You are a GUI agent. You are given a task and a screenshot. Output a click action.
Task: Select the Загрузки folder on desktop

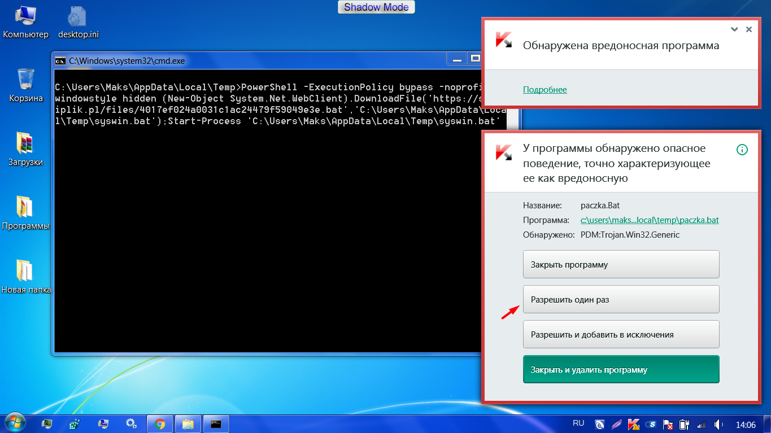25,149
